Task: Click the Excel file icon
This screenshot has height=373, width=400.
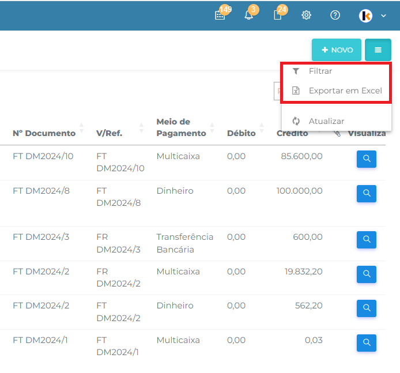Action: pyautogui.click(x=296, y=91)
